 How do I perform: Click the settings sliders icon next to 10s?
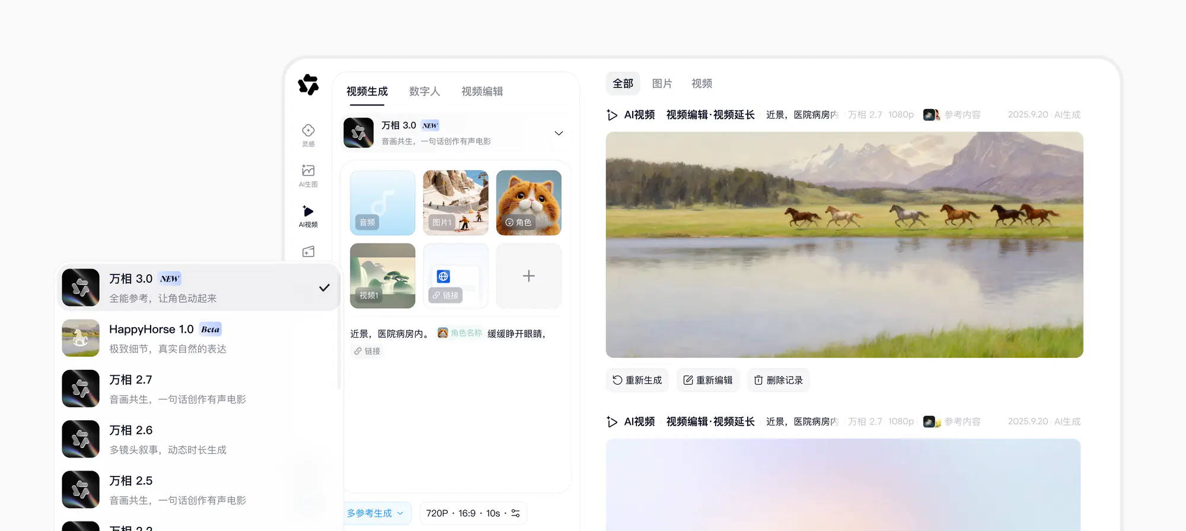[x=516, y=513]
